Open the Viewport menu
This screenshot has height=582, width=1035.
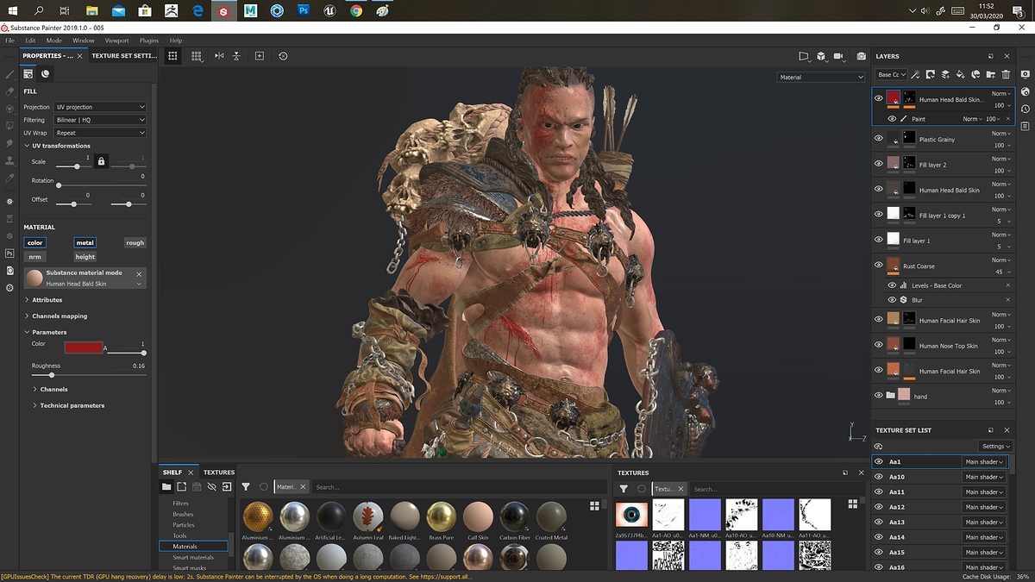coord(116,41)
